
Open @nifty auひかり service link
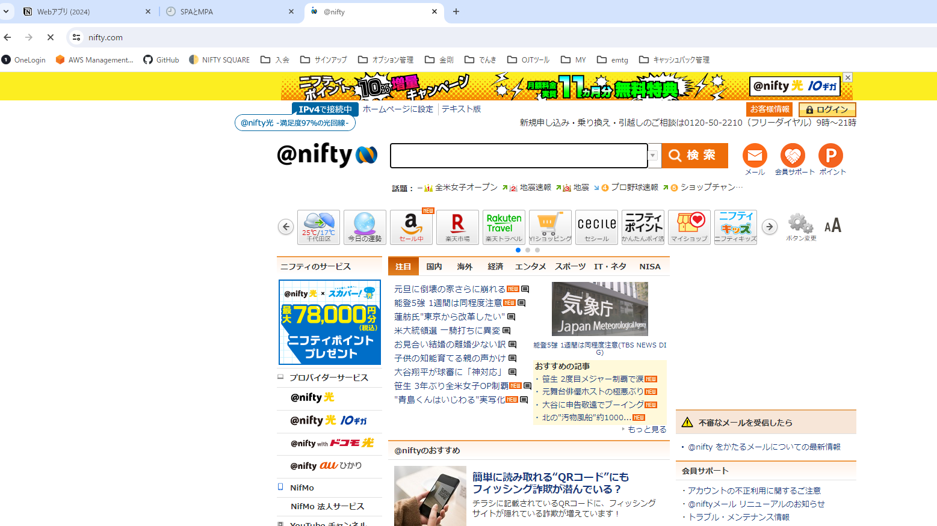coord(326,466)
